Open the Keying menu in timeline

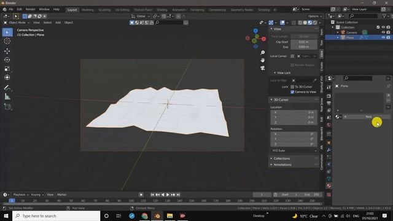pyautogui.click(x=37, y=195)
